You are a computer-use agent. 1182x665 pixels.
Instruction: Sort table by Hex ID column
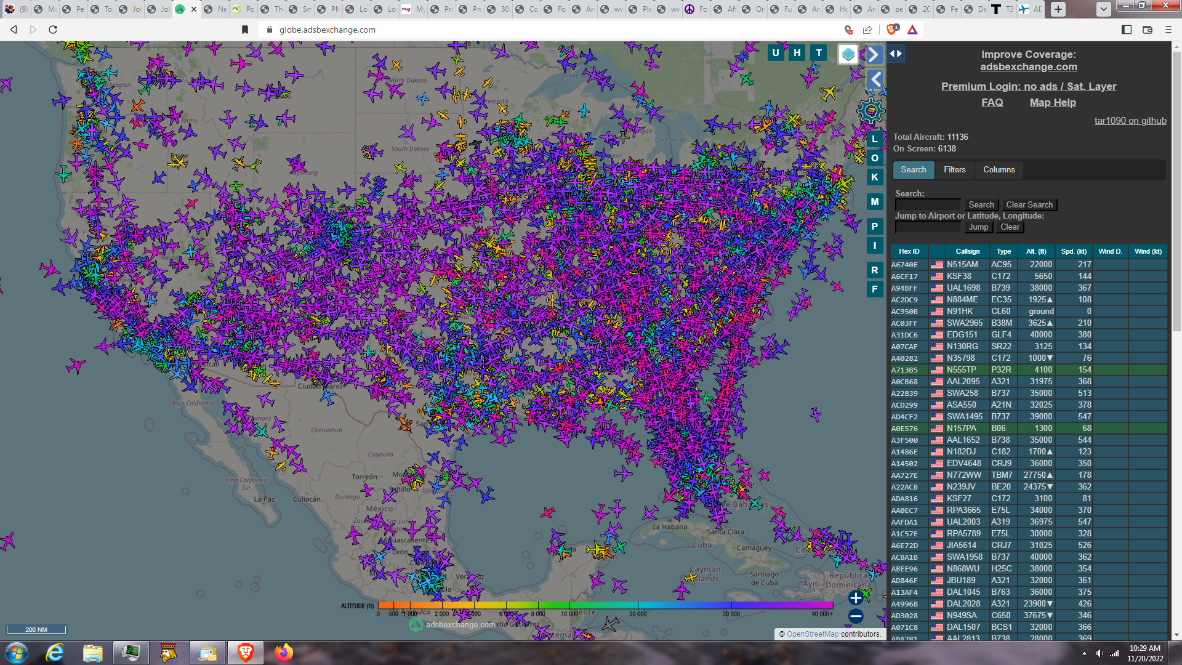909,251
